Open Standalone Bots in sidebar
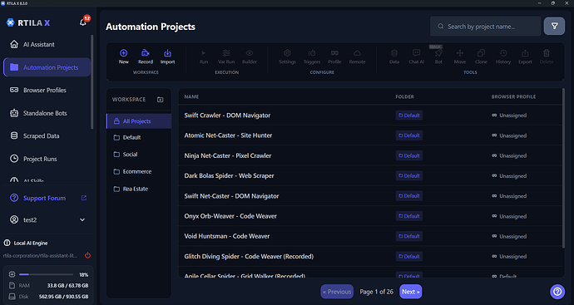The width and height of the screenshot is (574, 305). point(47,113)
